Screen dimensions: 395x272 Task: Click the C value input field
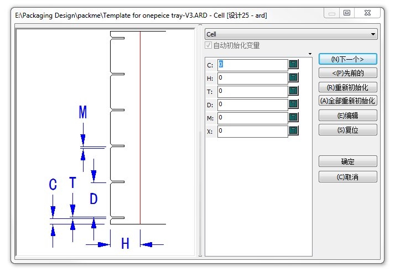(x=252, y=64)
